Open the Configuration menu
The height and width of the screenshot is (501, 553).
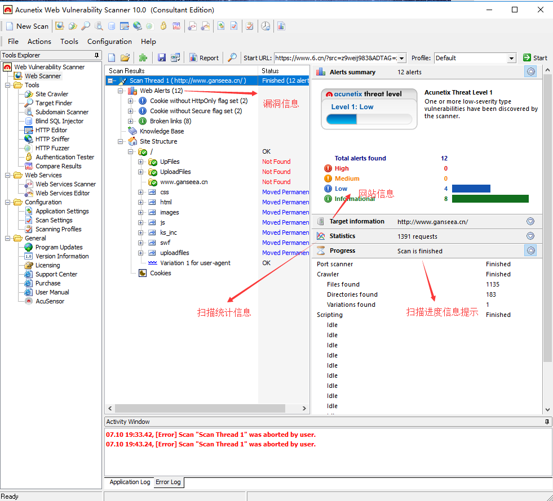click(x=109, y=42)
